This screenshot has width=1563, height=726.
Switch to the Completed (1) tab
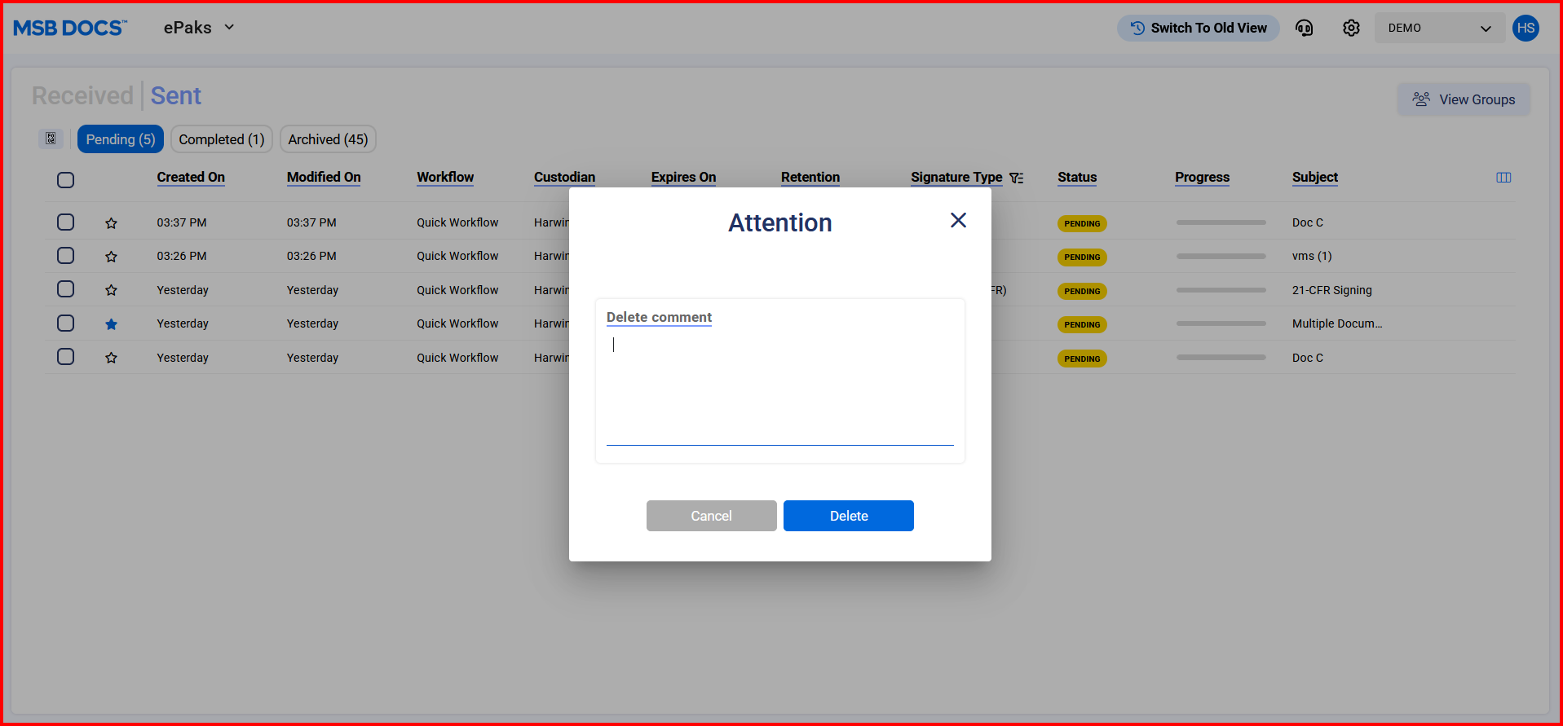point(221,139)
